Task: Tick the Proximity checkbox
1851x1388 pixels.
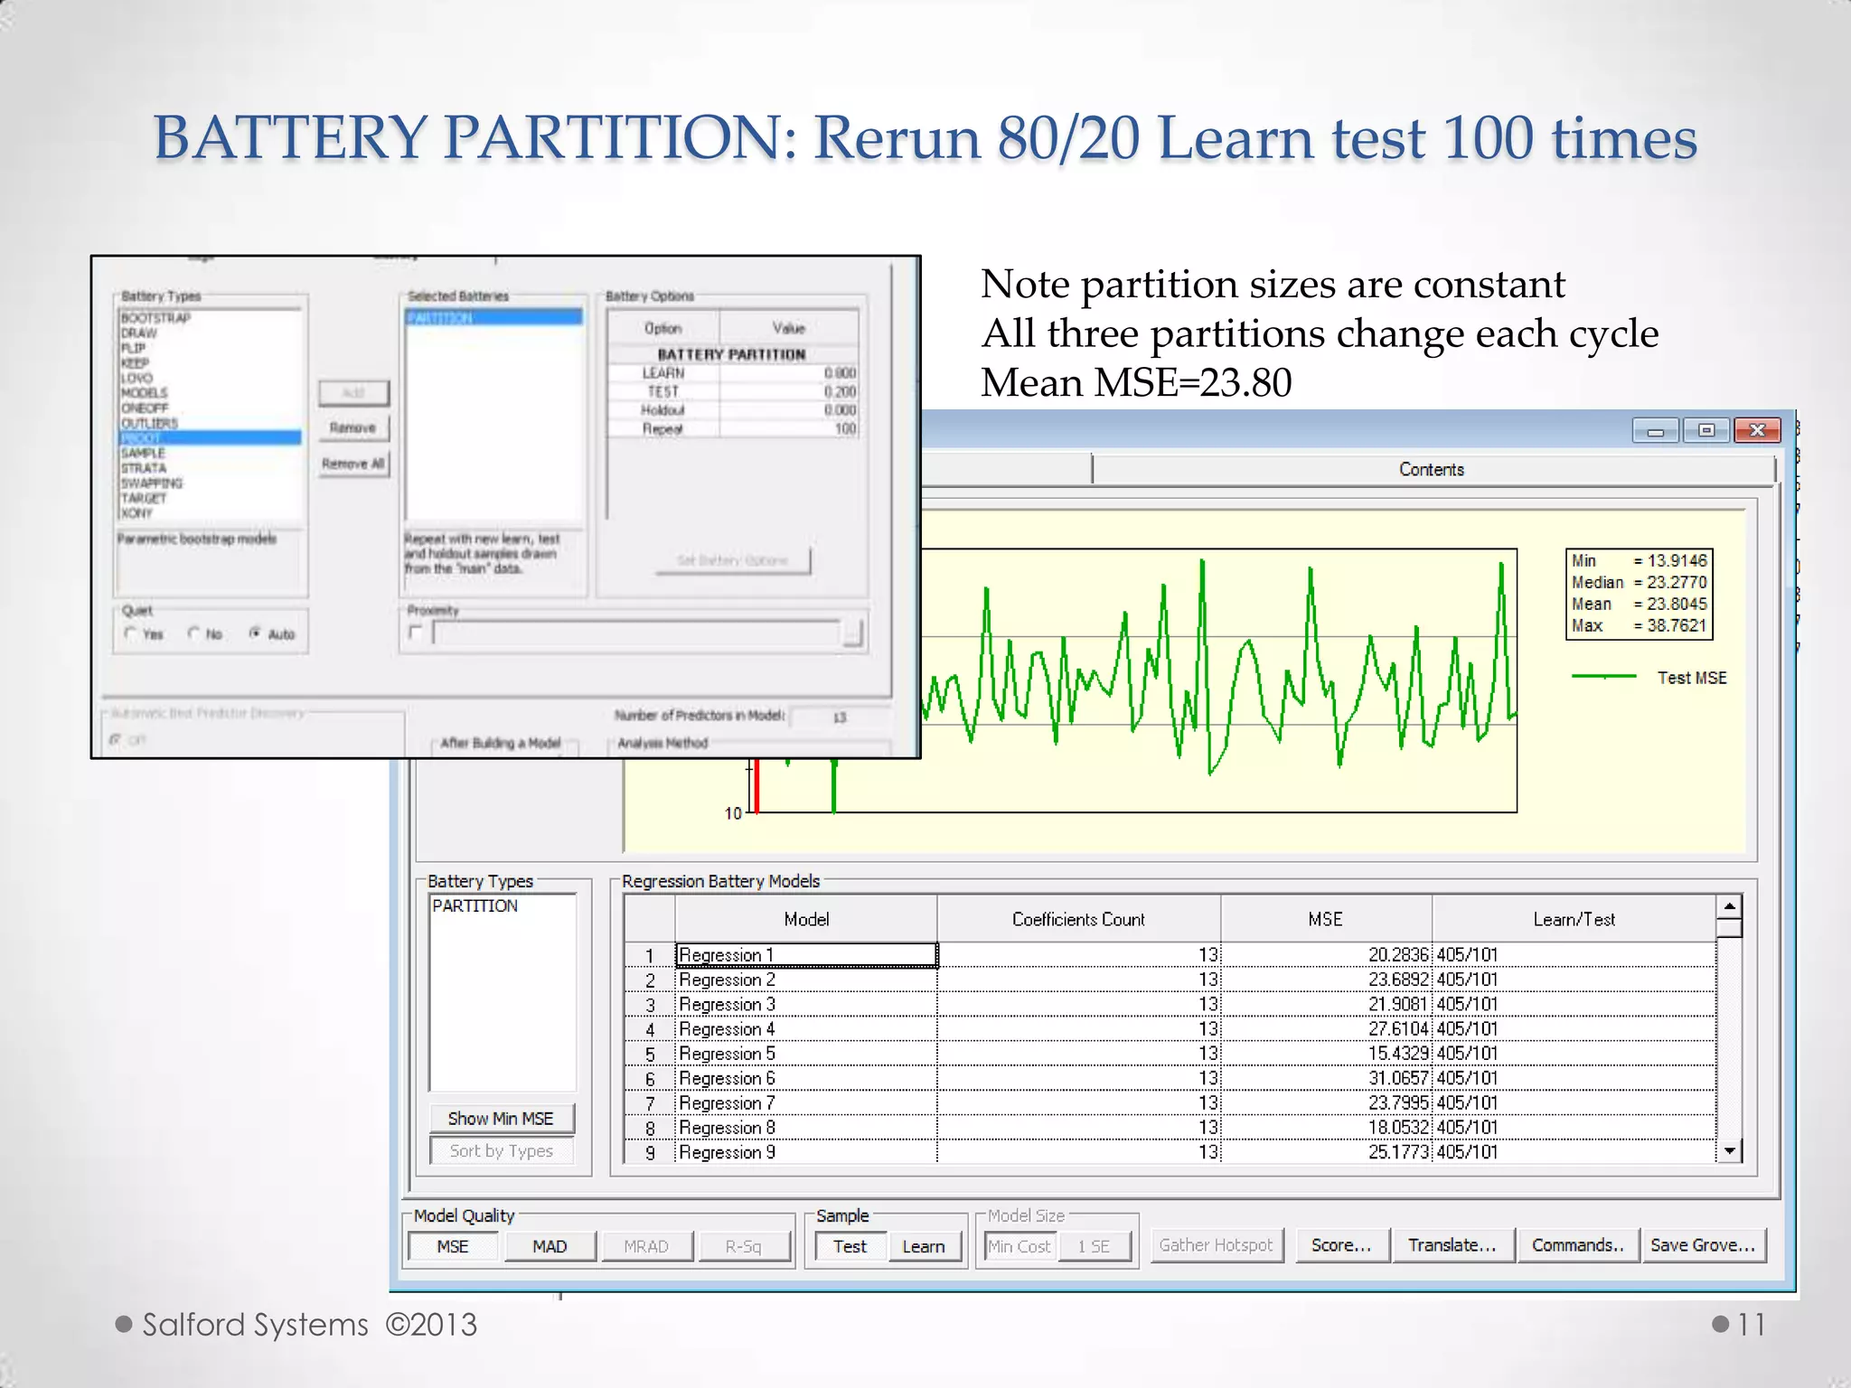Action: pyautogui.click(x=415, y=633)
